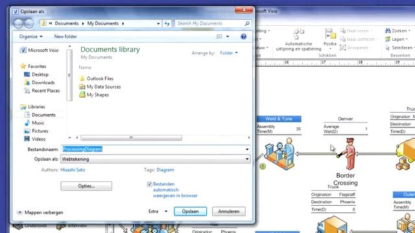Image resolution: width=415 pixels, height=233 pixels.
Task: Toggle Bestanden automatisch weergeven in browser checkbox
Action: click(x=149, y=184)
